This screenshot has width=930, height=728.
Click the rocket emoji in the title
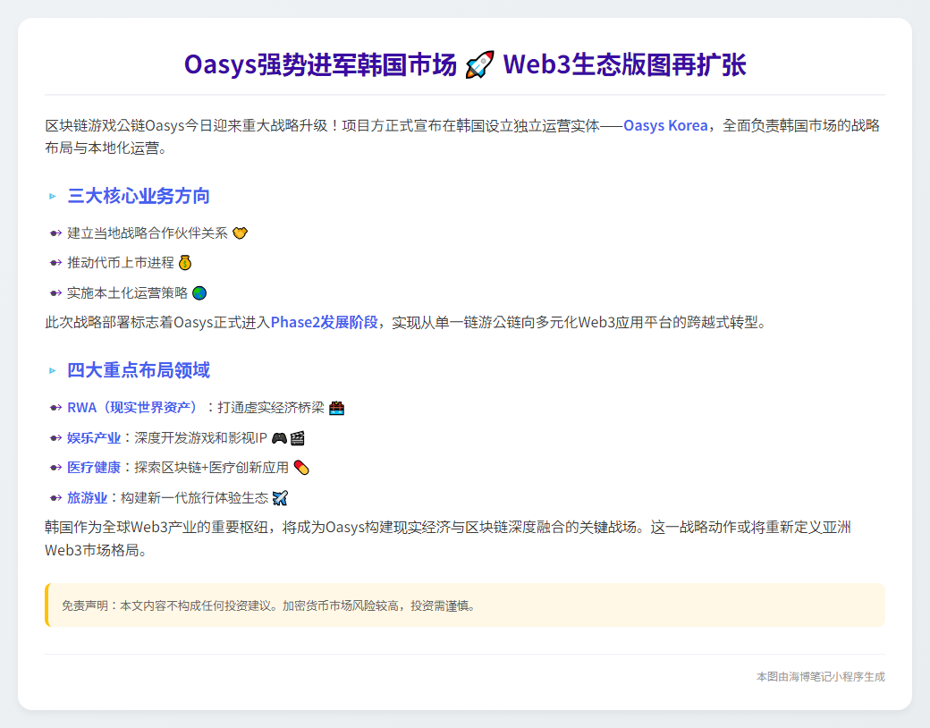(479, 64)
